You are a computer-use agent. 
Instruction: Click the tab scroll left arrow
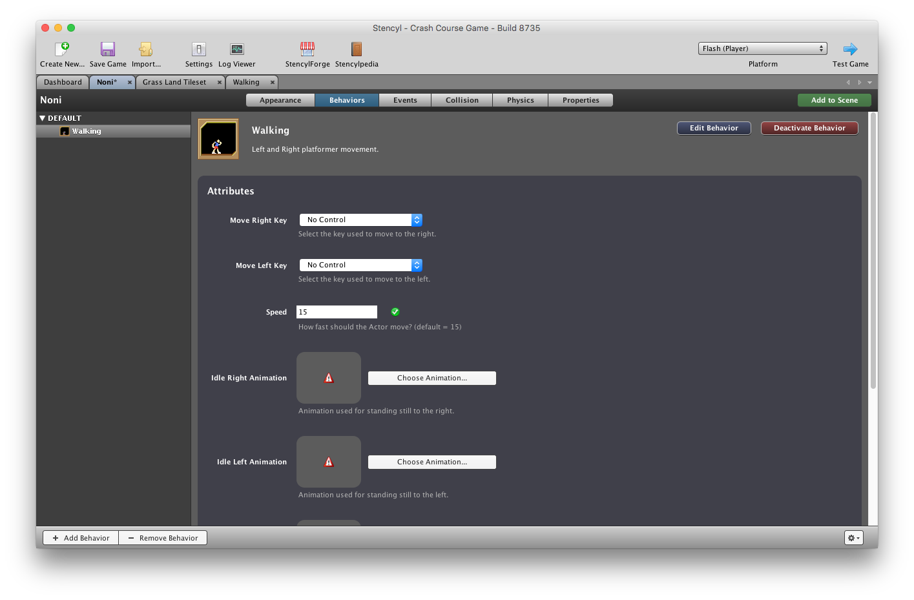(848, 83)
